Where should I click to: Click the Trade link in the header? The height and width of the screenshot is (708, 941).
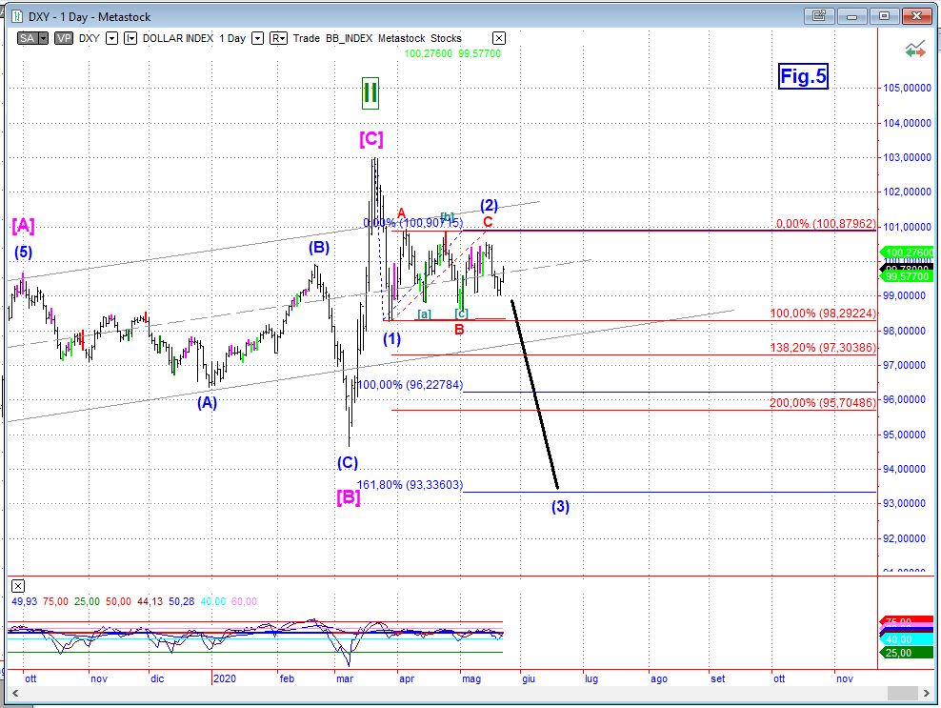[306, 38]
